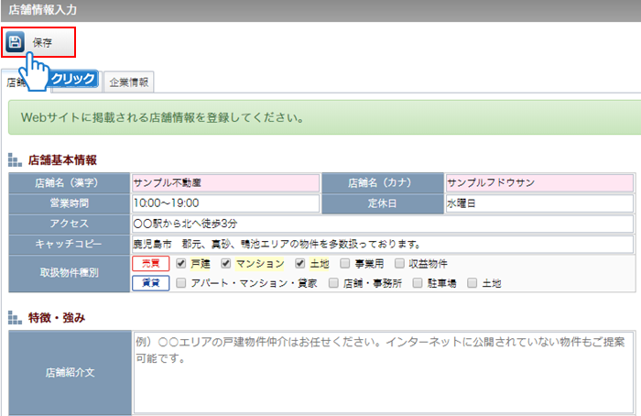Click the 店舗名(カナ) input field
641x416 pixels.
pos(538,182)
